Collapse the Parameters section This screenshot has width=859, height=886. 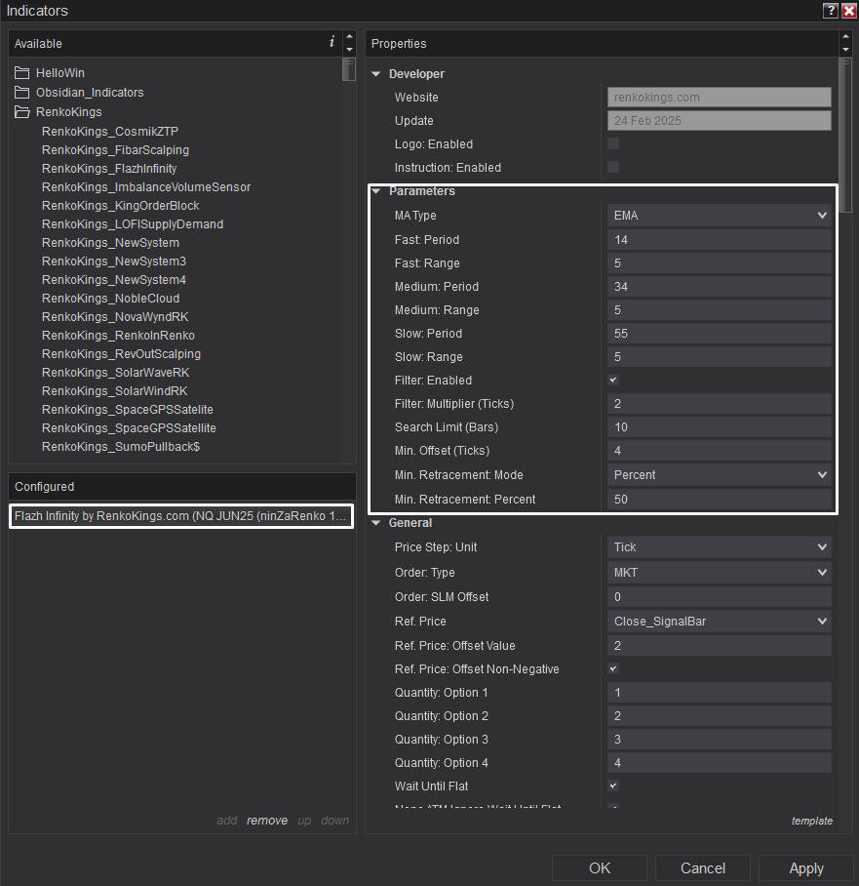pyautogui.click(x=376, y=191)
